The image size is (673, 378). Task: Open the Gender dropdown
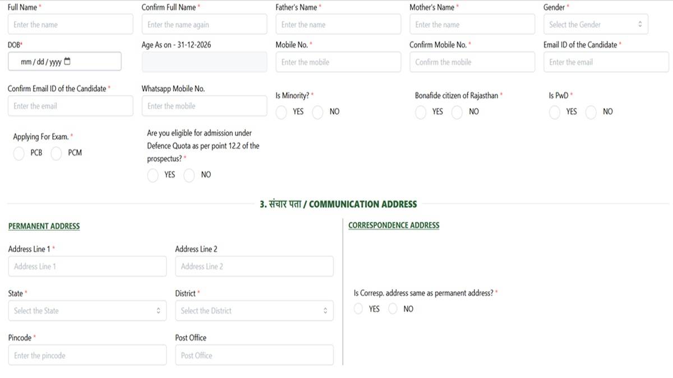594,24
